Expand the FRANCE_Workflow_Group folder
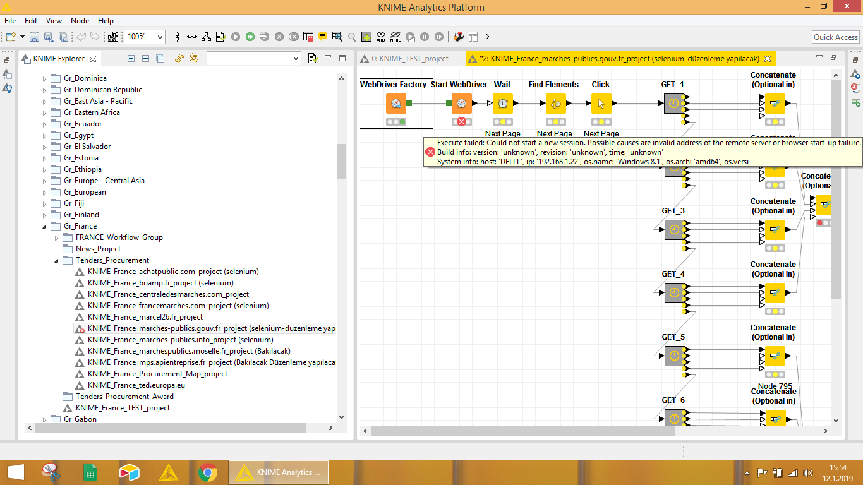This screenshot has height=485, width=863. coord(57,238)
